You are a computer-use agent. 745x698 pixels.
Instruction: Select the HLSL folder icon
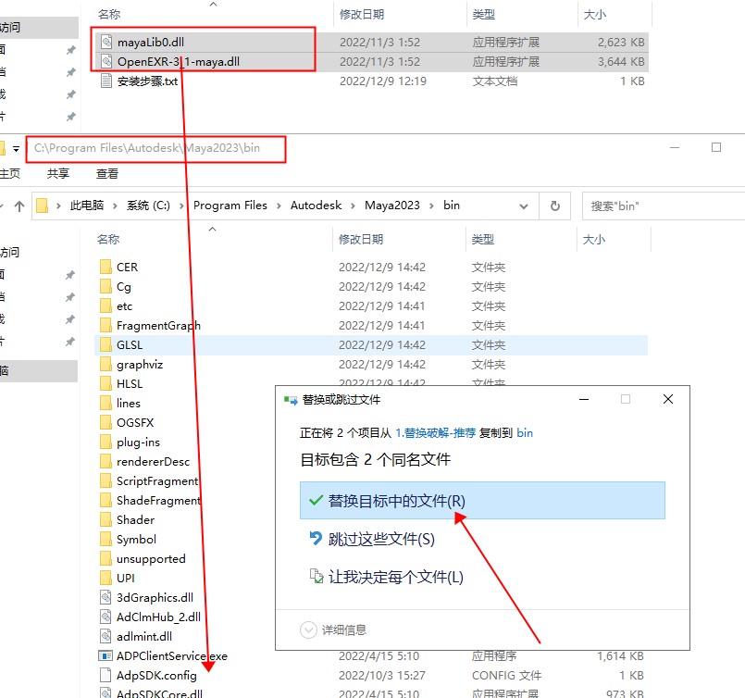coord(106,384)
